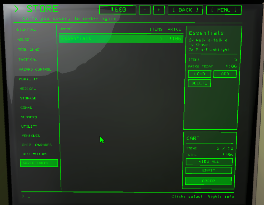Open the Ship Upgrades category

click(37, 145)
